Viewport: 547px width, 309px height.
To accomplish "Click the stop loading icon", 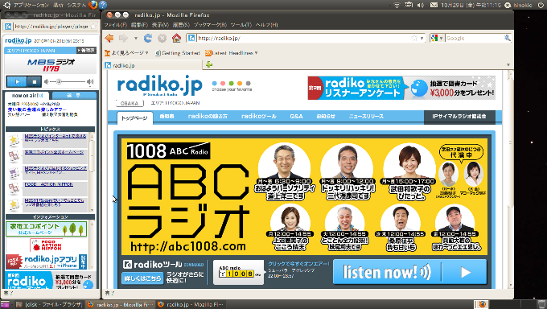I will click(x=162, y=38).
